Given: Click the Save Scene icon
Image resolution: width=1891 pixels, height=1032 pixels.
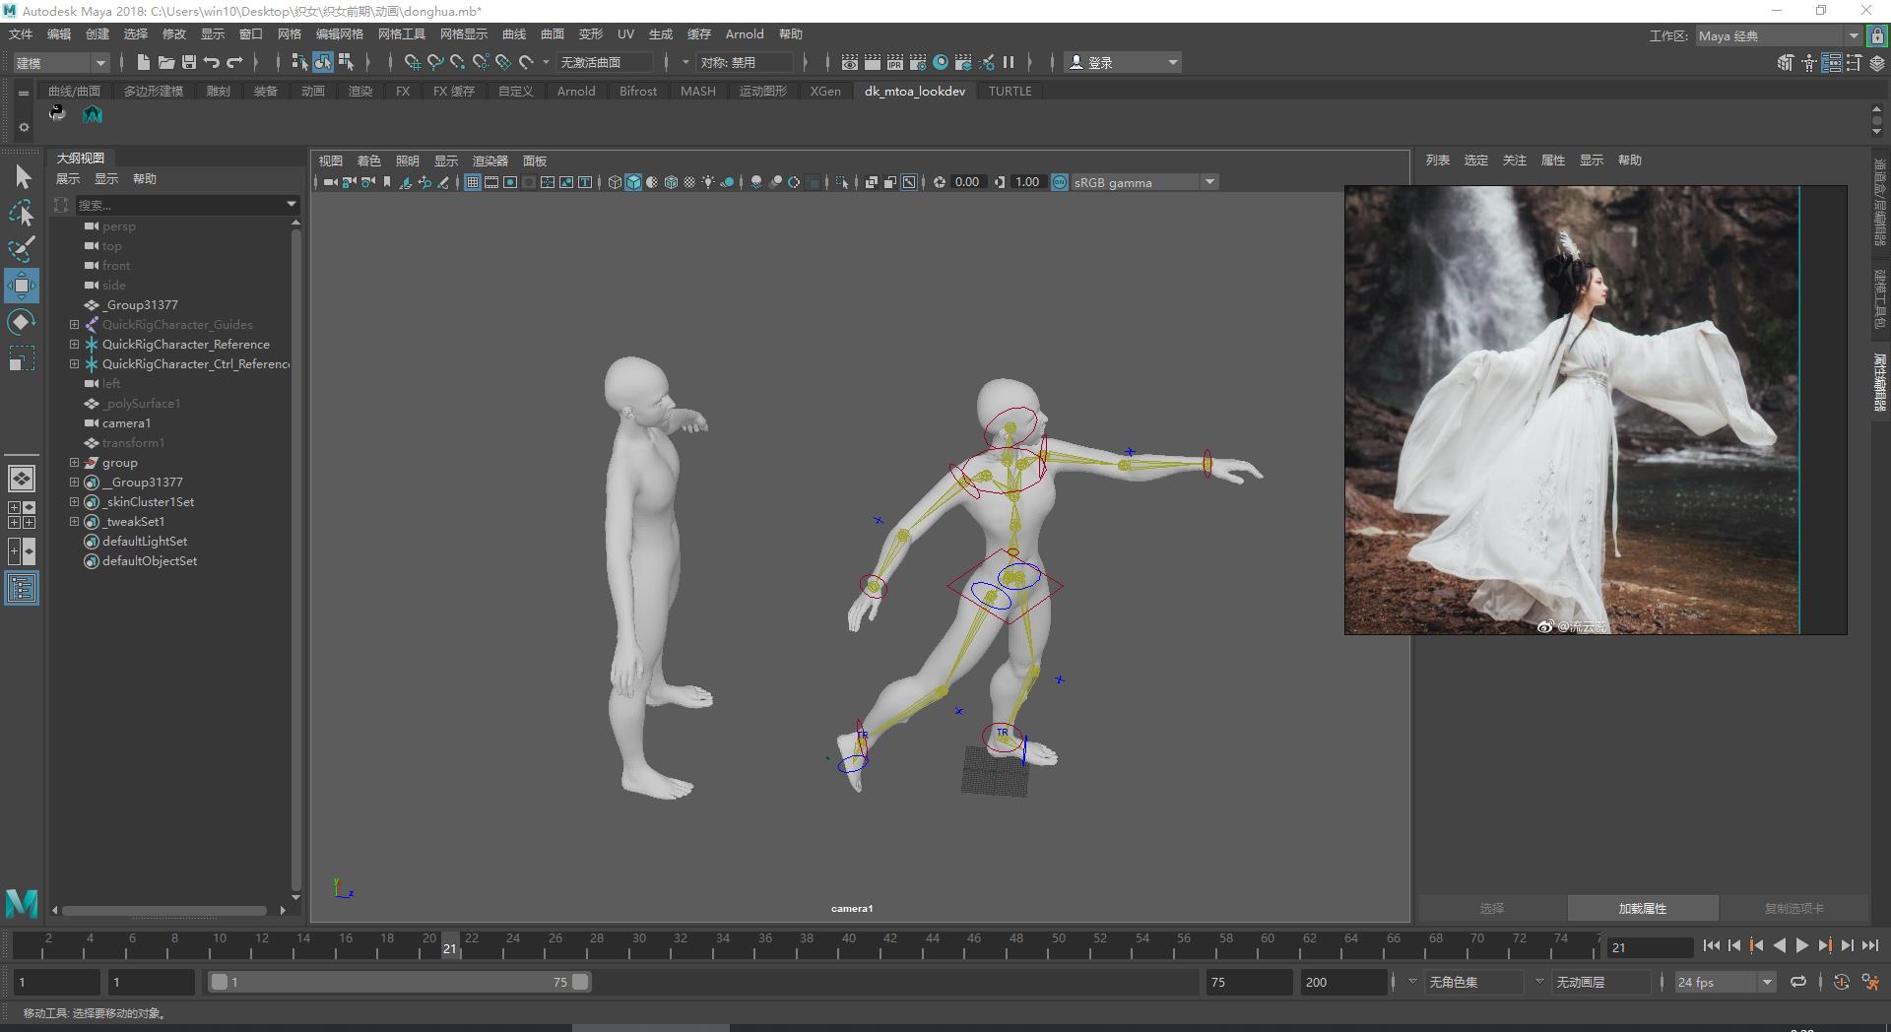Looking at the screenshot, I should tap(189, 62).
